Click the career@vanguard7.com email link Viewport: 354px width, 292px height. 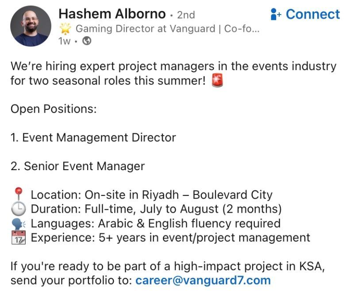[x=203, y=280]
